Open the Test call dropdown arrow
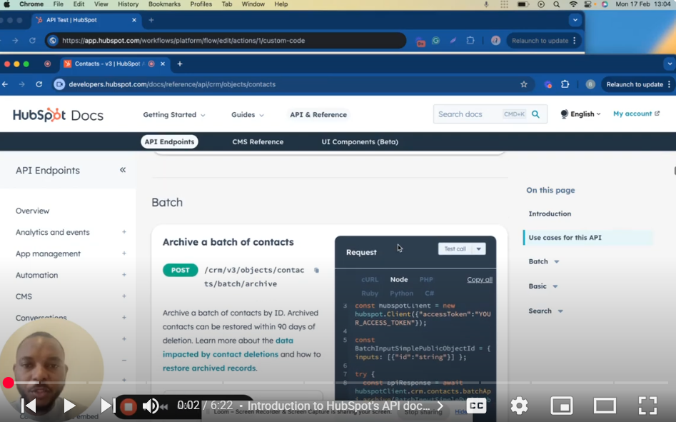The image size is (676, 422). 478,248
